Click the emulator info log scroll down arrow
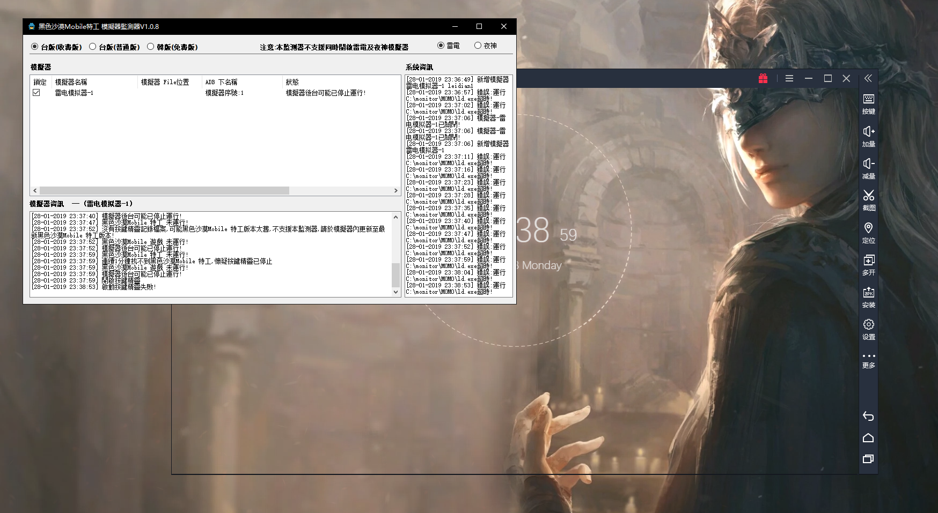The width and height of the screenshot is (938, 513). click(x=396, y=292)
